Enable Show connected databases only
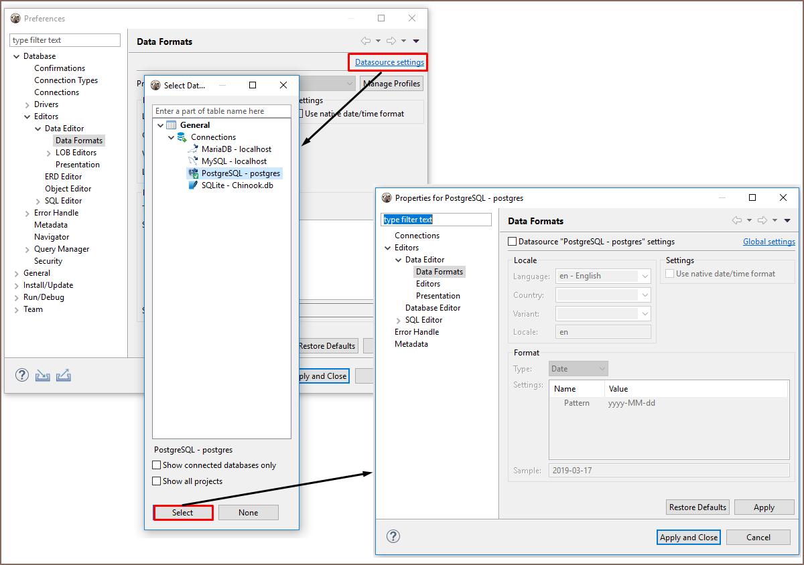This screenshot has width=804, height=565. (x=157, y=465)
